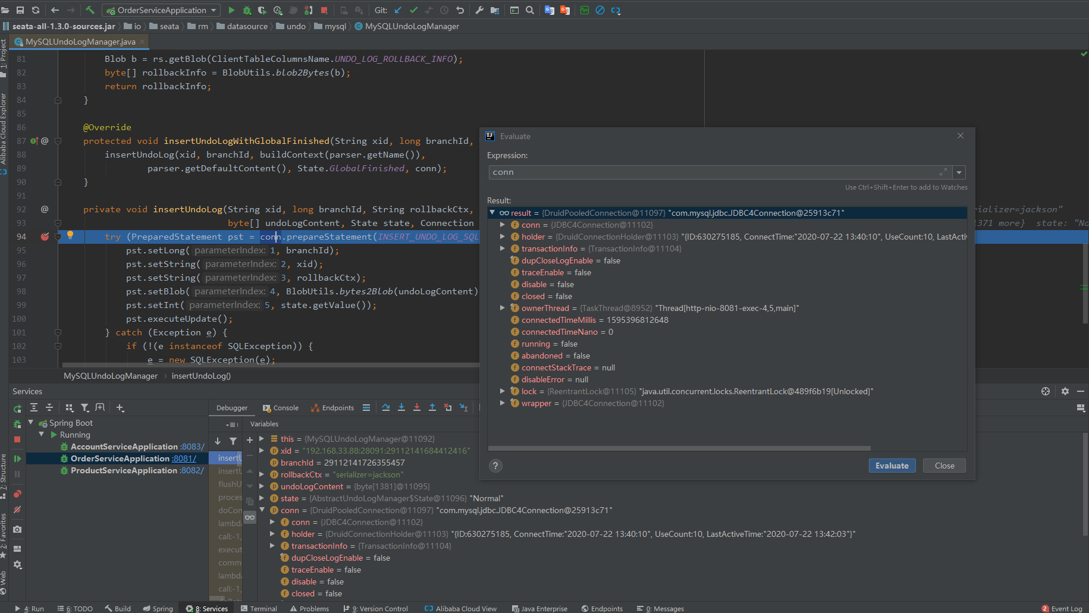This screenshot has width=1089, height=613.
Task: Collapse the Running node in Services tree
Action: (x=41, y=435)
